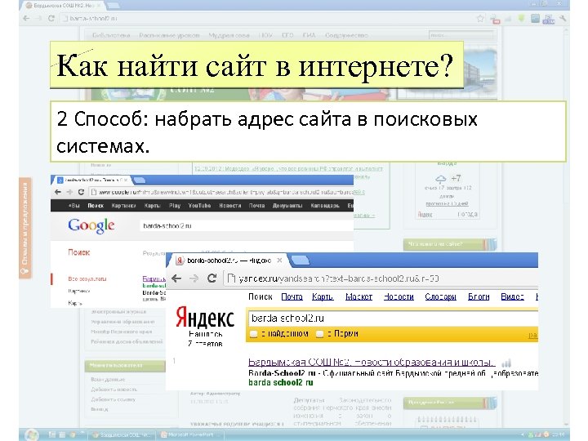Click bar-chart icon beside Yandex first result
Screen dimensions: 588x441
[506, 363]
